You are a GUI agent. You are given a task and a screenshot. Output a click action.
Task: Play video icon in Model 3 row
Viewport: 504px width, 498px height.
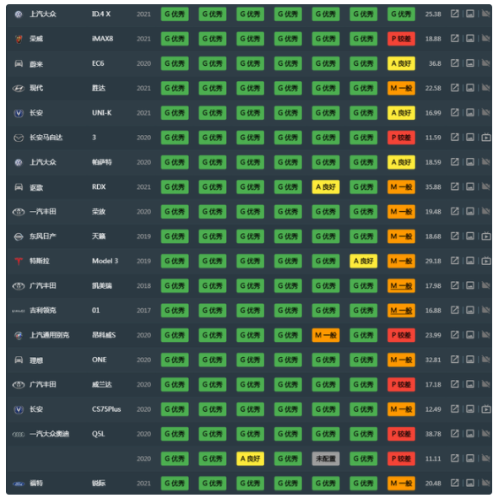(x=486, y=261)
